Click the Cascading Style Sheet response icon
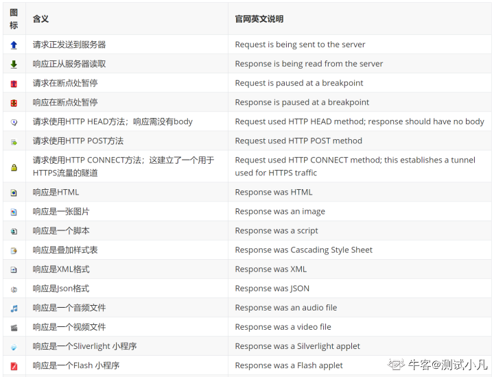Image resolution: width=494 pixels, height=377 pixels. pyautogui.click(x=14, y=250)
